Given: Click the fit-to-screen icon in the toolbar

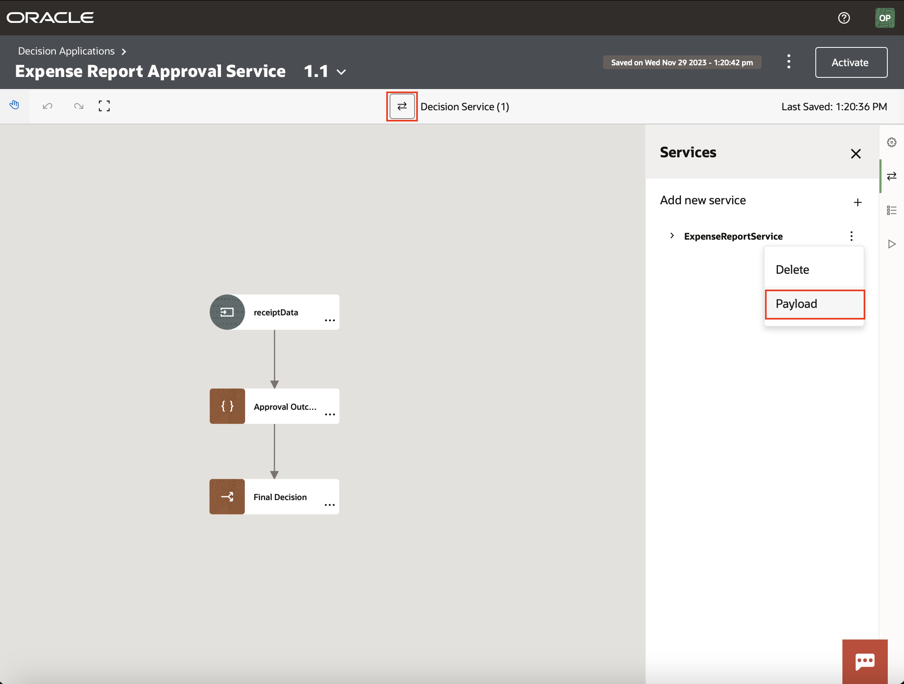Looking at the screenshot, I should (104, 106).
